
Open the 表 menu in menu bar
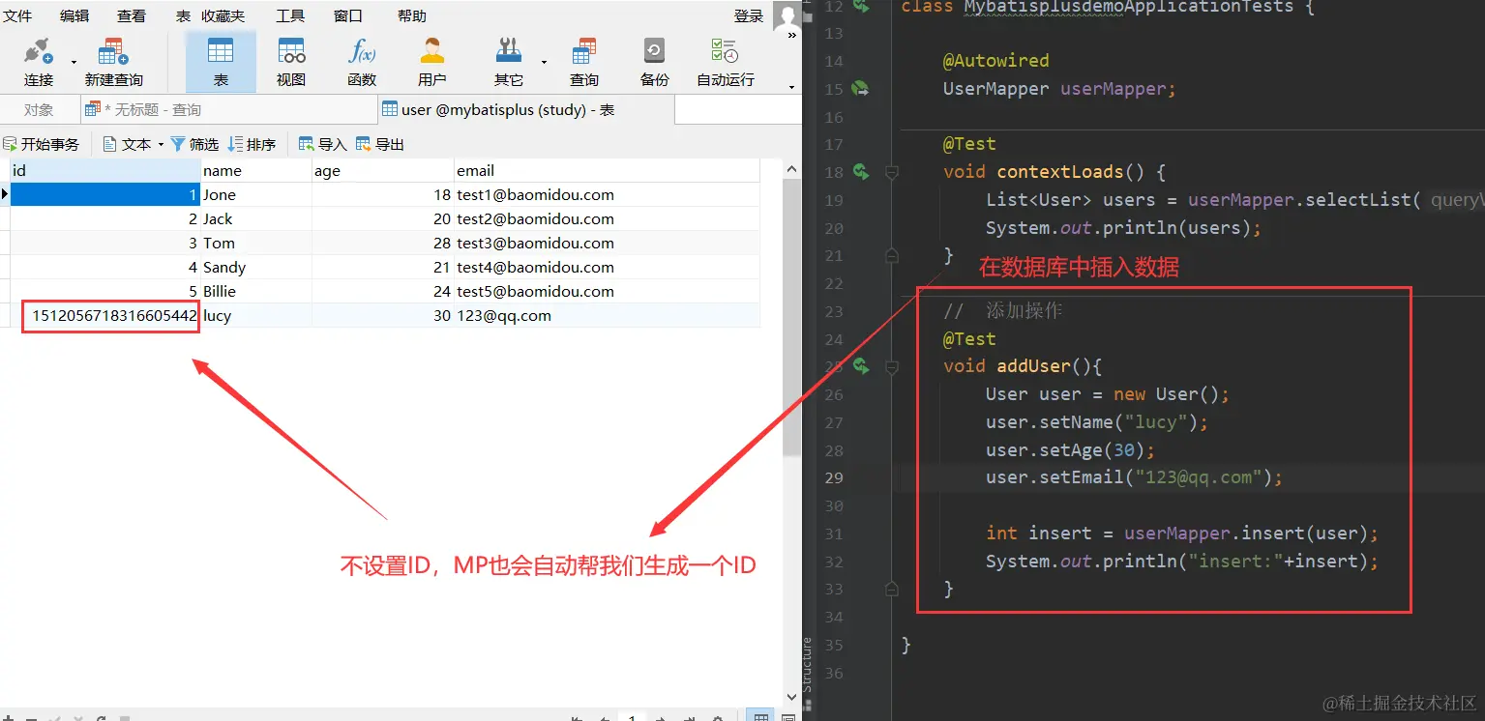[183, 15]
